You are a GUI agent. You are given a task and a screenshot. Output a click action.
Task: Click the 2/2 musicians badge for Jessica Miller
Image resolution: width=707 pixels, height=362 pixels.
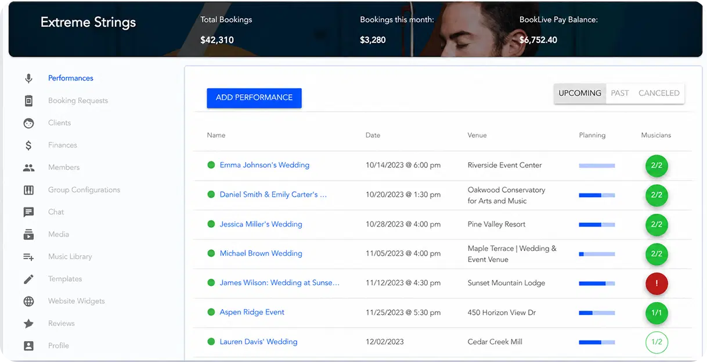(x=656, y=224)
